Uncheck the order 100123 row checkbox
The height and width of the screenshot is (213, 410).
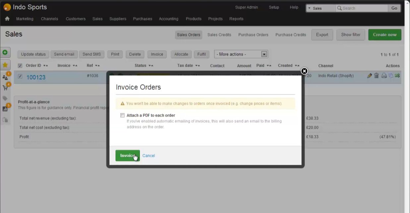[20, 76]
